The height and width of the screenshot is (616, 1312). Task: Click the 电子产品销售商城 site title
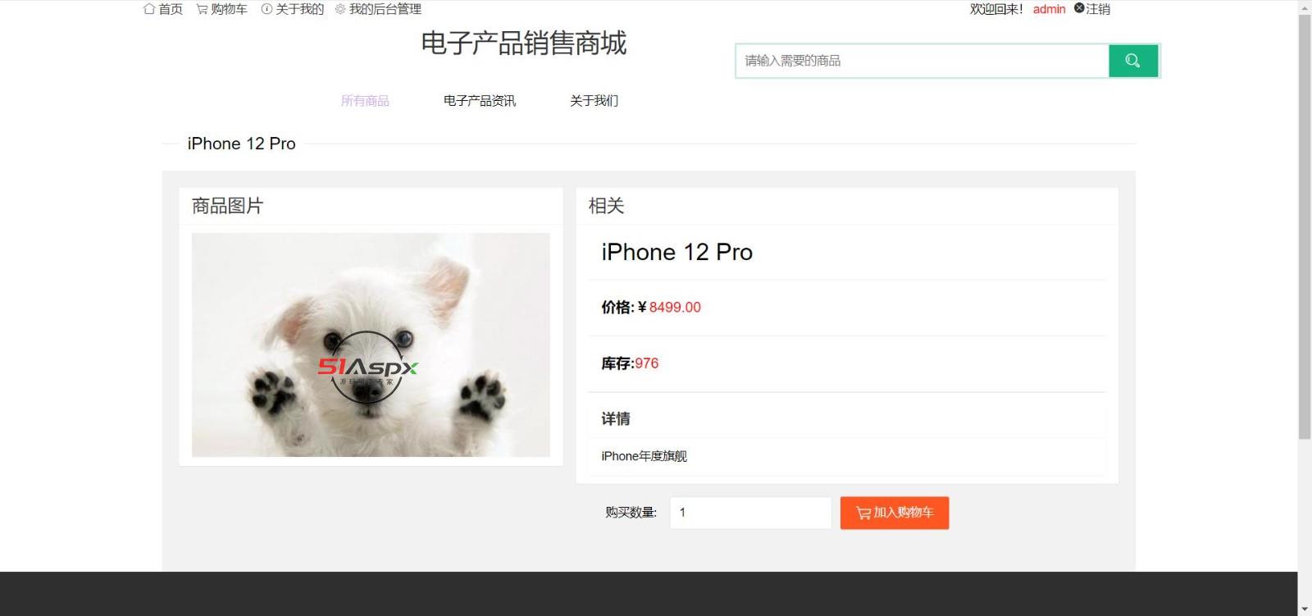pos(524,43)
